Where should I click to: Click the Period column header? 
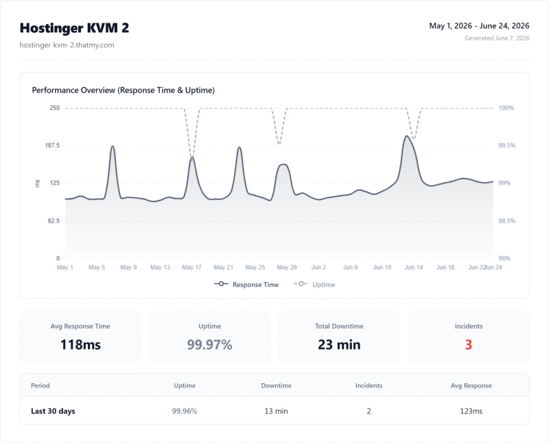[x=40, y=385]
